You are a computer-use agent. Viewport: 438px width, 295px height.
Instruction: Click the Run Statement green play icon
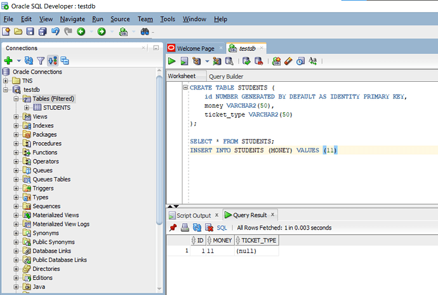click(172, 61)
